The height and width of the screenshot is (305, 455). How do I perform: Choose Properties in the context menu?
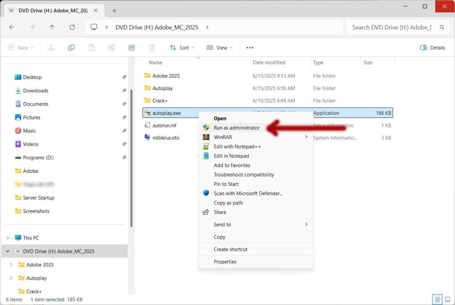pyautogui.click(x=225, y=262)
